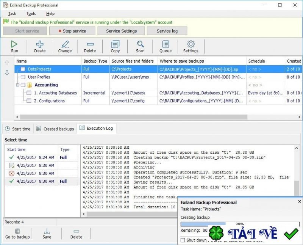Save the execution log
The width and height of the screenshot is (303, 245).
pyautogui.click(x=47, y=234)
